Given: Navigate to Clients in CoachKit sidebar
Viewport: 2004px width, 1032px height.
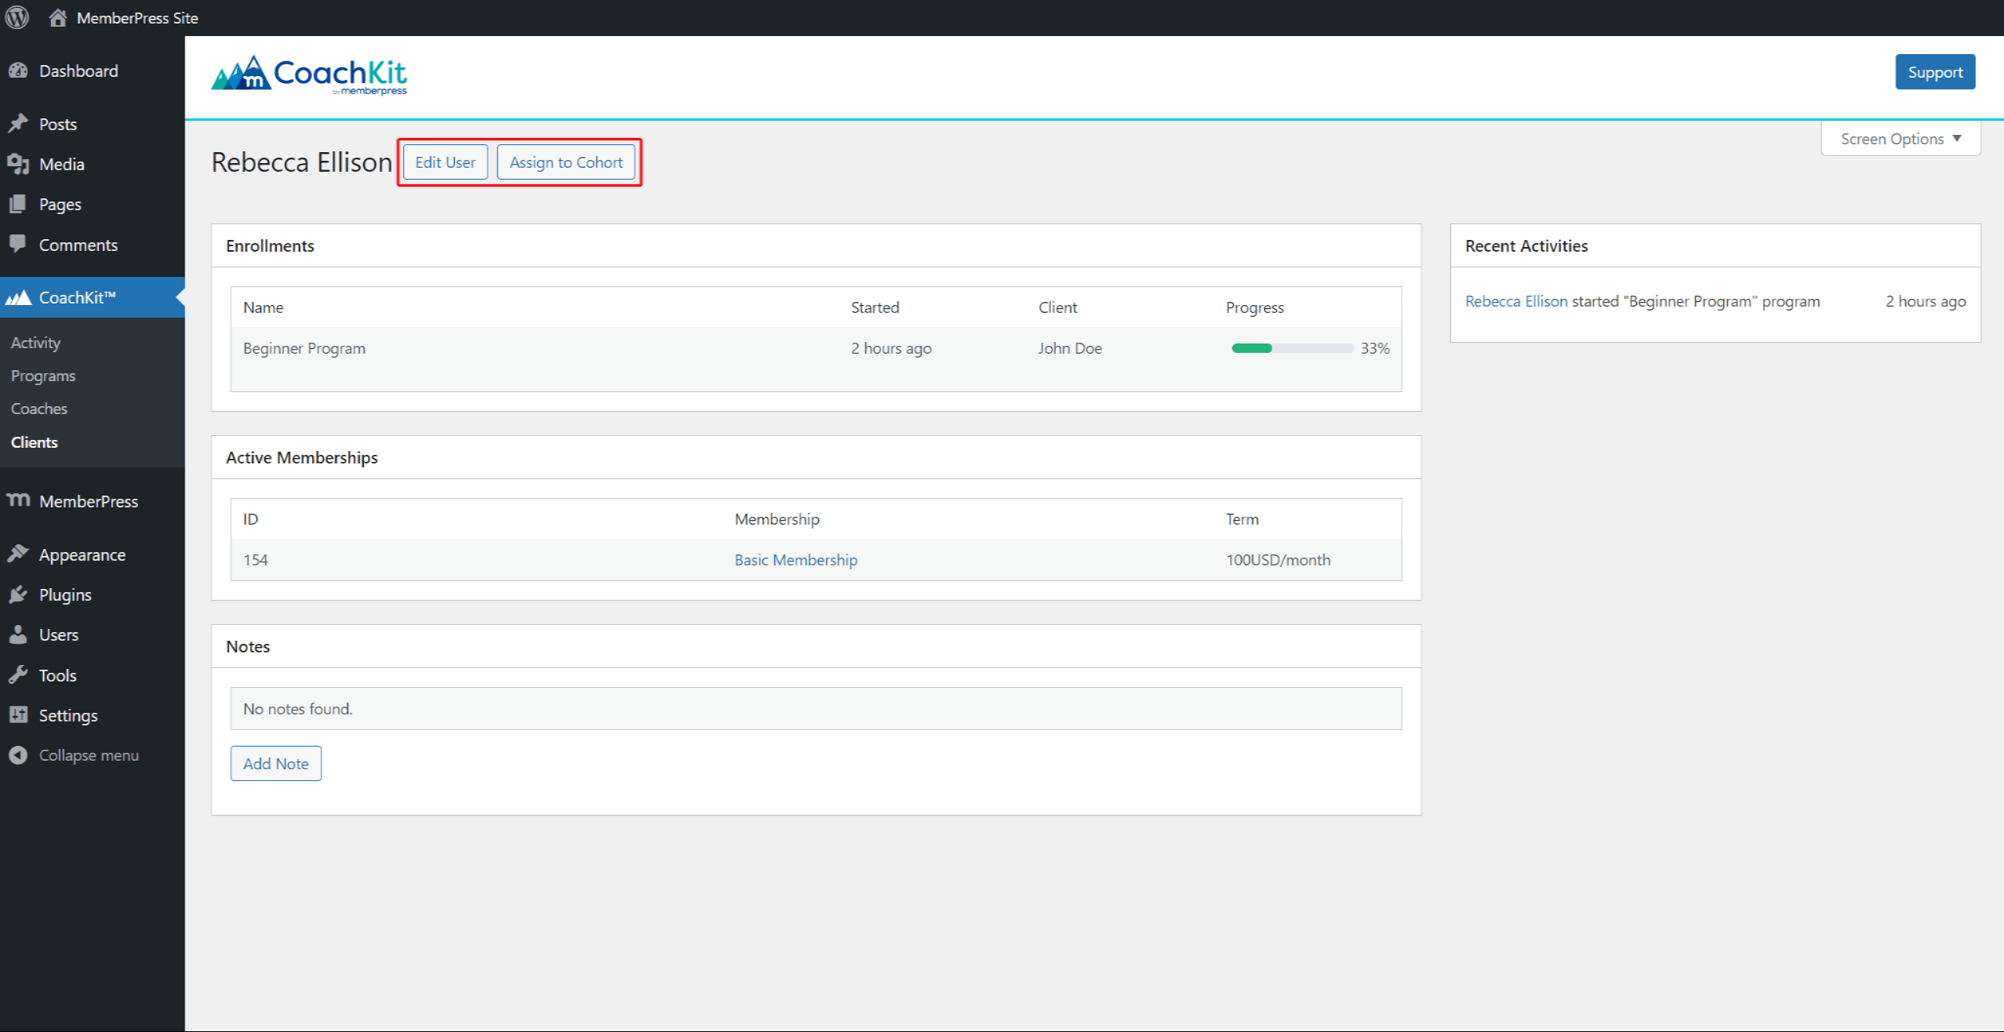Looking at the screenshot, I should (x=35, y=441).
